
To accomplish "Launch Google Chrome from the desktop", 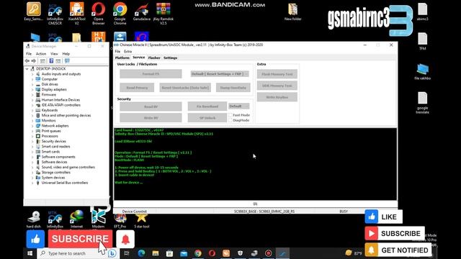I will coord(120,13).
